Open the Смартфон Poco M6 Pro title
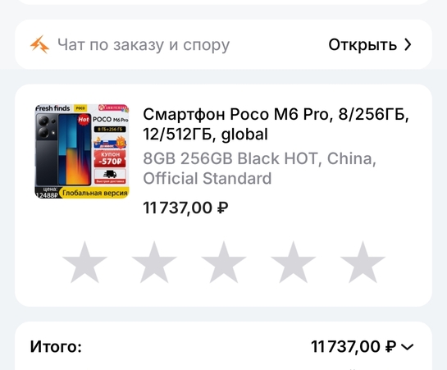Image resolution: width=447 pixels, height=370 pixels. (276, 124)
